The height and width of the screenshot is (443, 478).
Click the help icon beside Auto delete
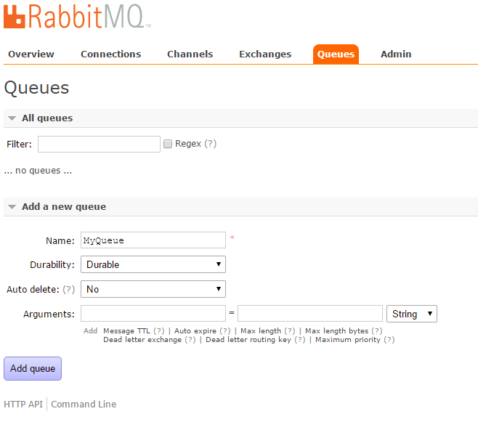(x=69, y=289)
